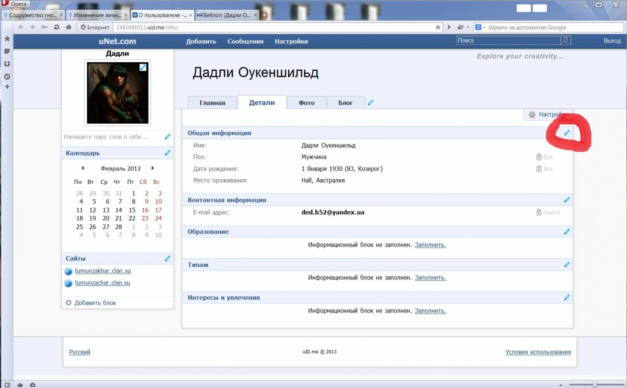Click the uNet.com logo
The width and height of the screenshot is (627, 388).
pos(117,41)
